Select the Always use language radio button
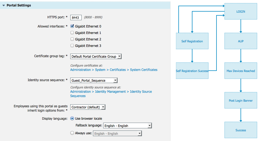The width and height of the screenshot is (260, 141). [72, 133]
